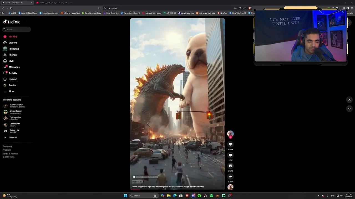Viewport: 355px width, 199px height.
Task: Click the #pibble hashtag
Action: click(151, 187)
